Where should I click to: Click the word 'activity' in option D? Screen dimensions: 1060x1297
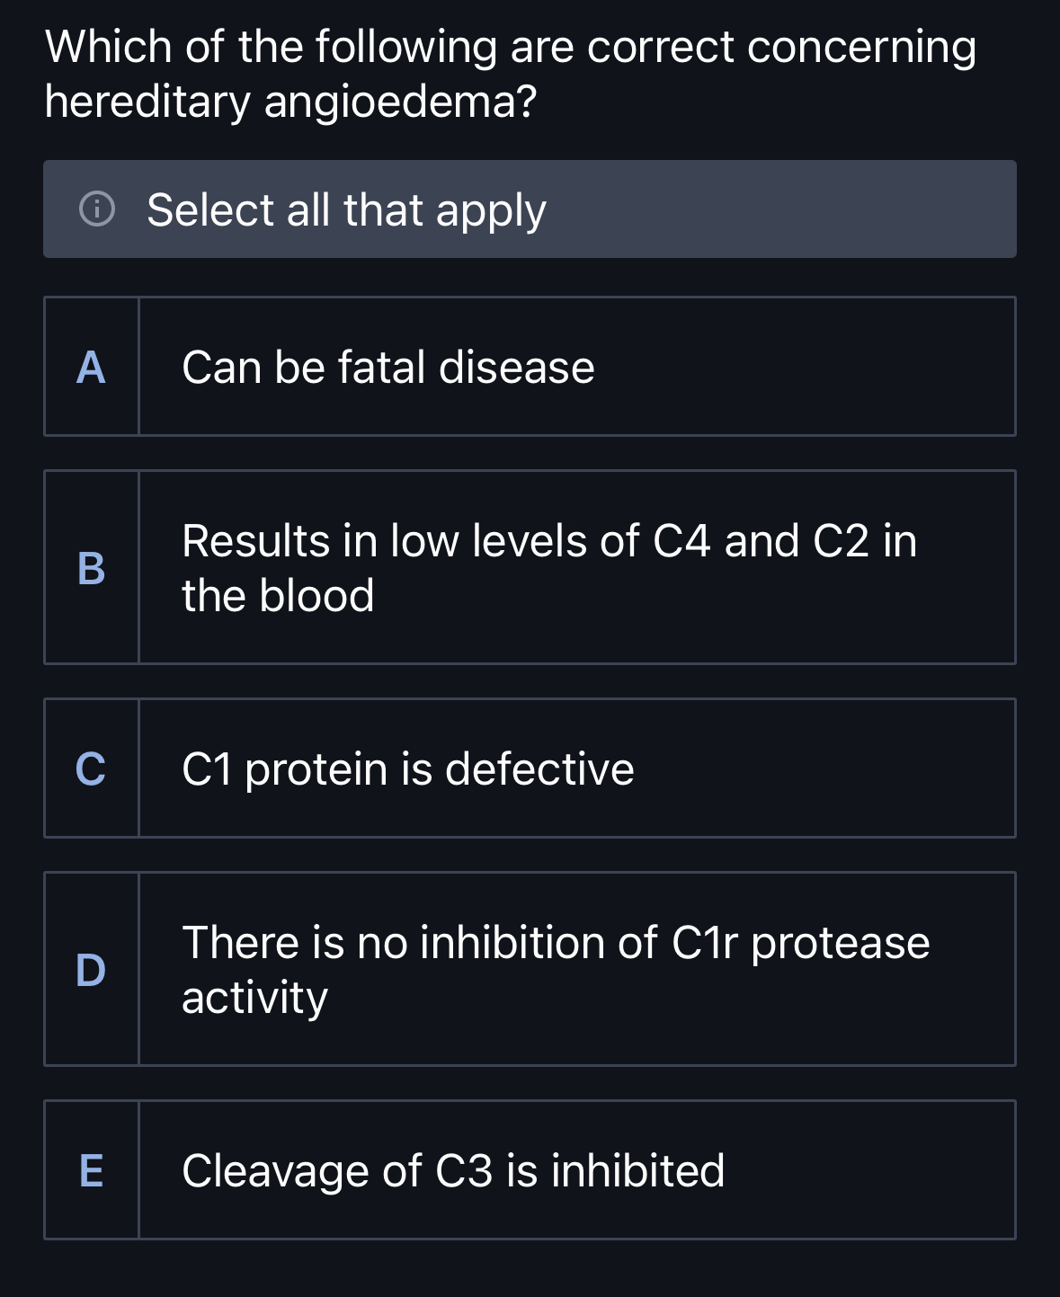point(254,998)
